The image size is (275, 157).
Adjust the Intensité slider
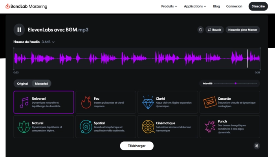pos(235,83)
